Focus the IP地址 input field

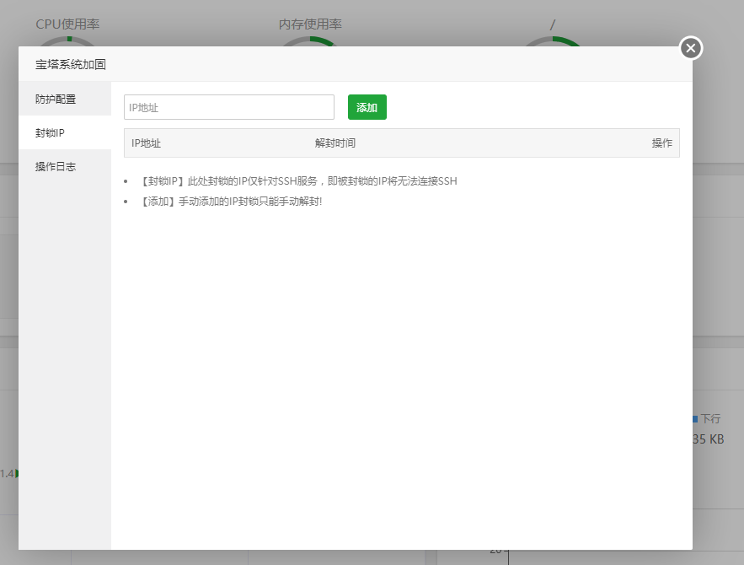coord(229,107)
